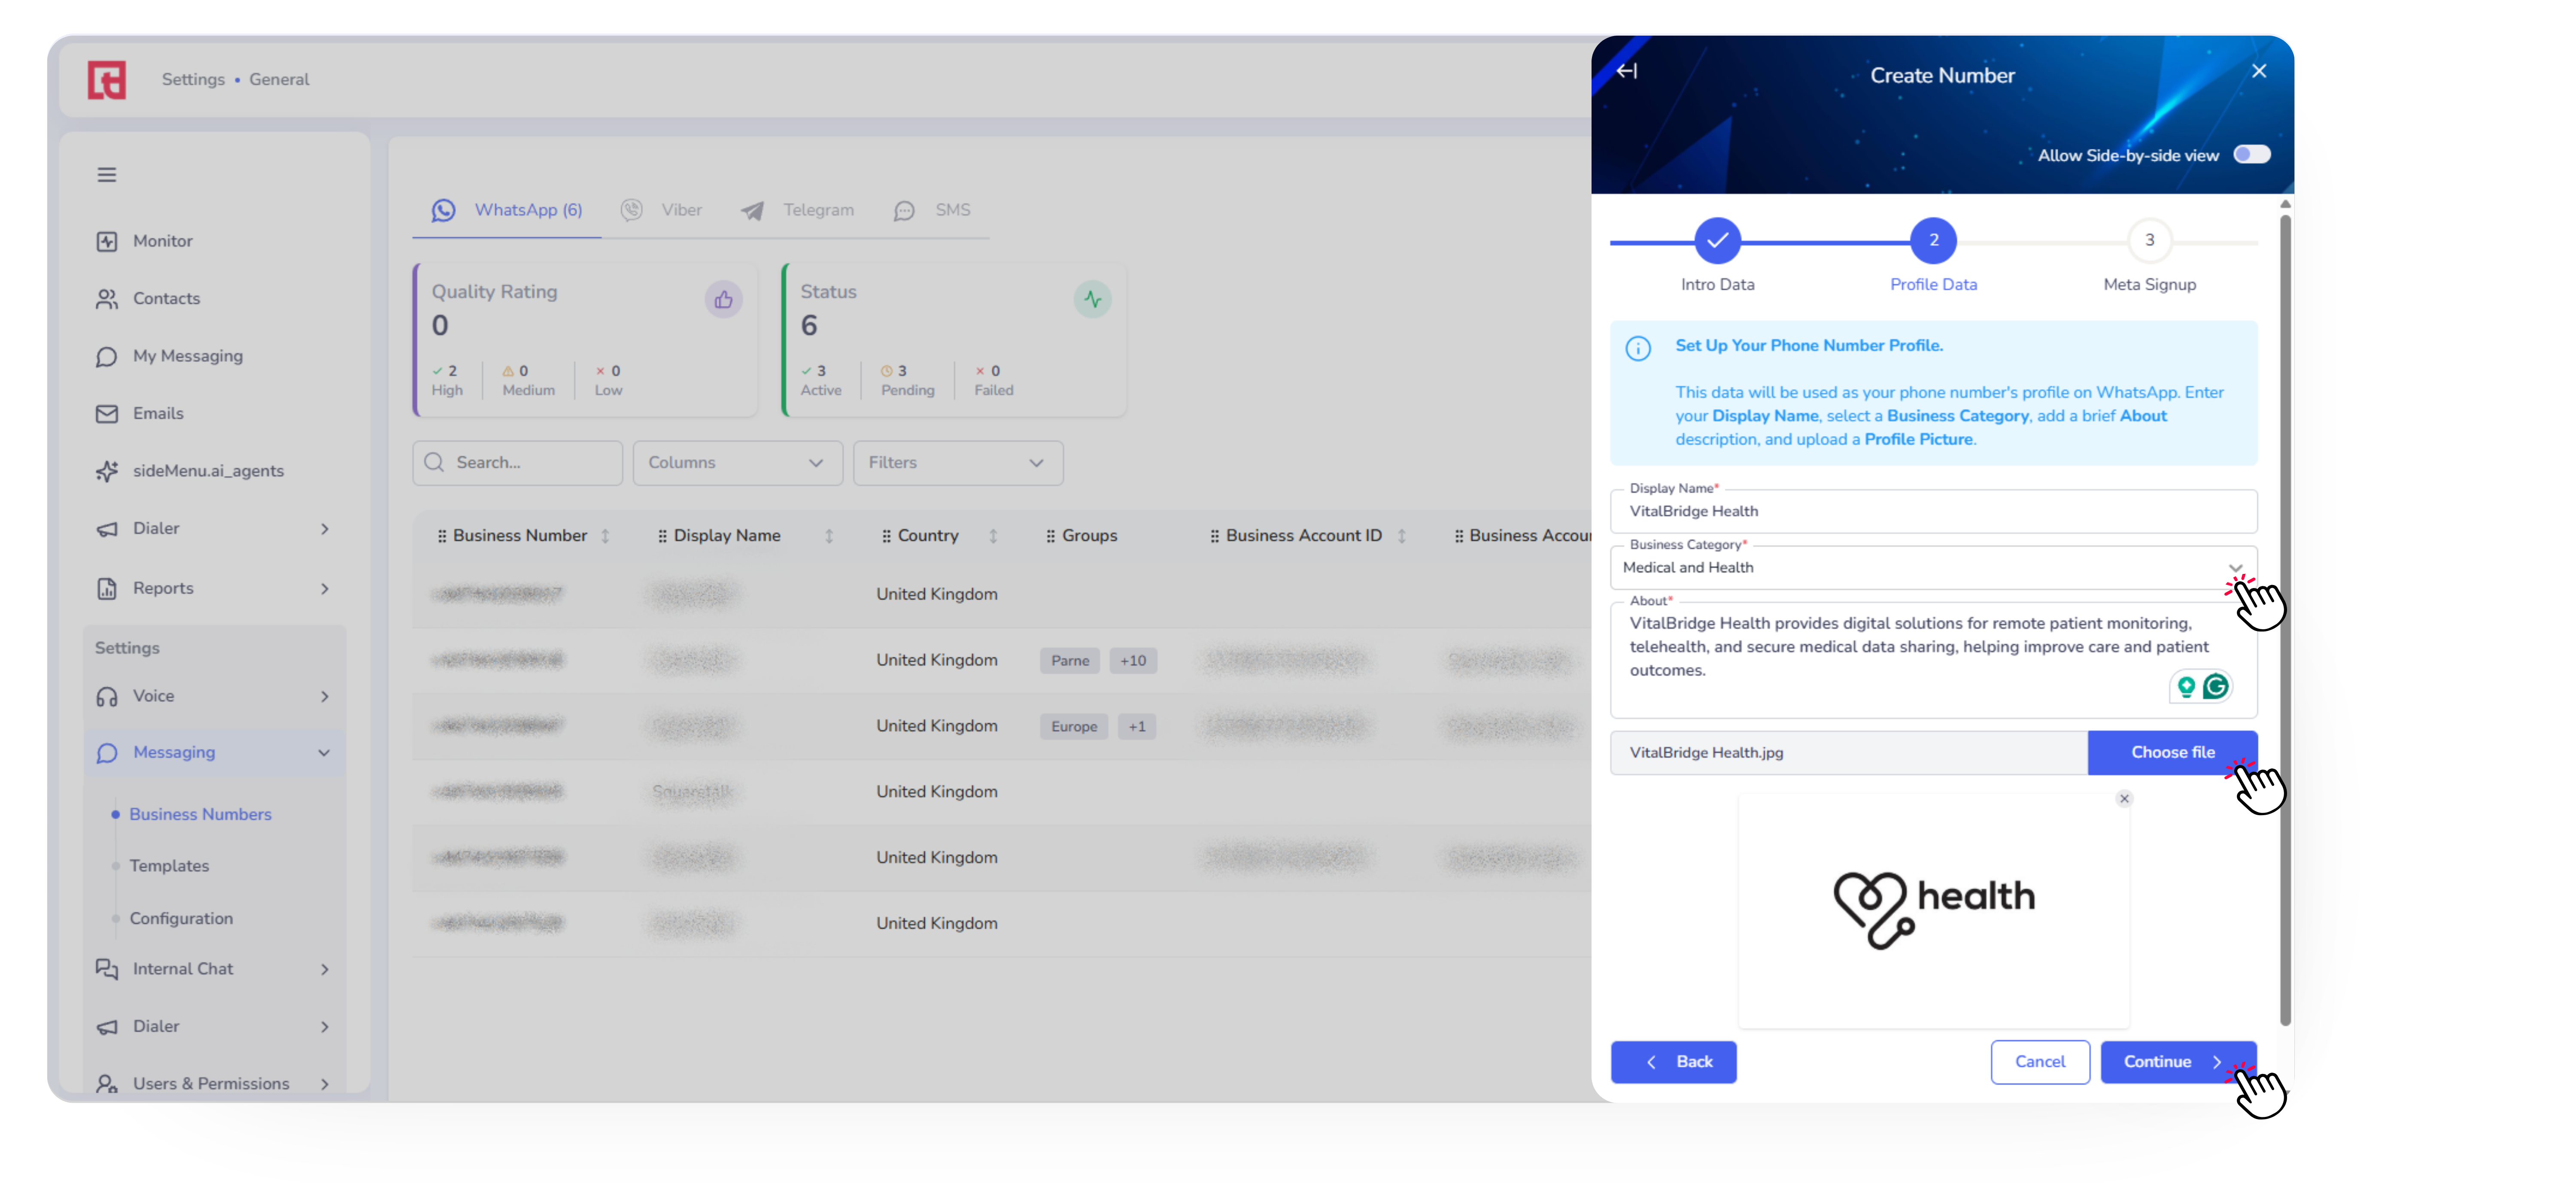Screen dimensions: 2576x1183
Task: Open the Columns dropdown
Action: coord(737,463)
